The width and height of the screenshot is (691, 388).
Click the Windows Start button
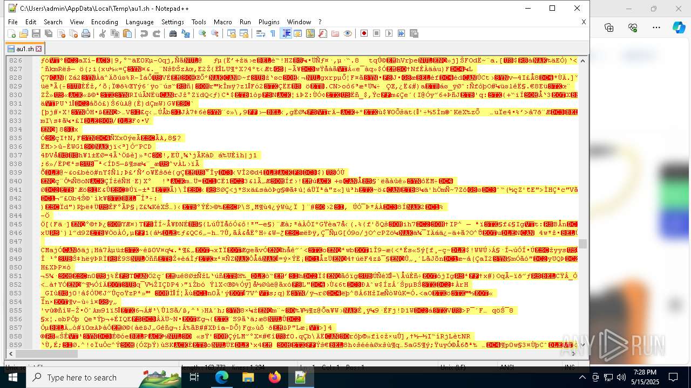point(12,377)
